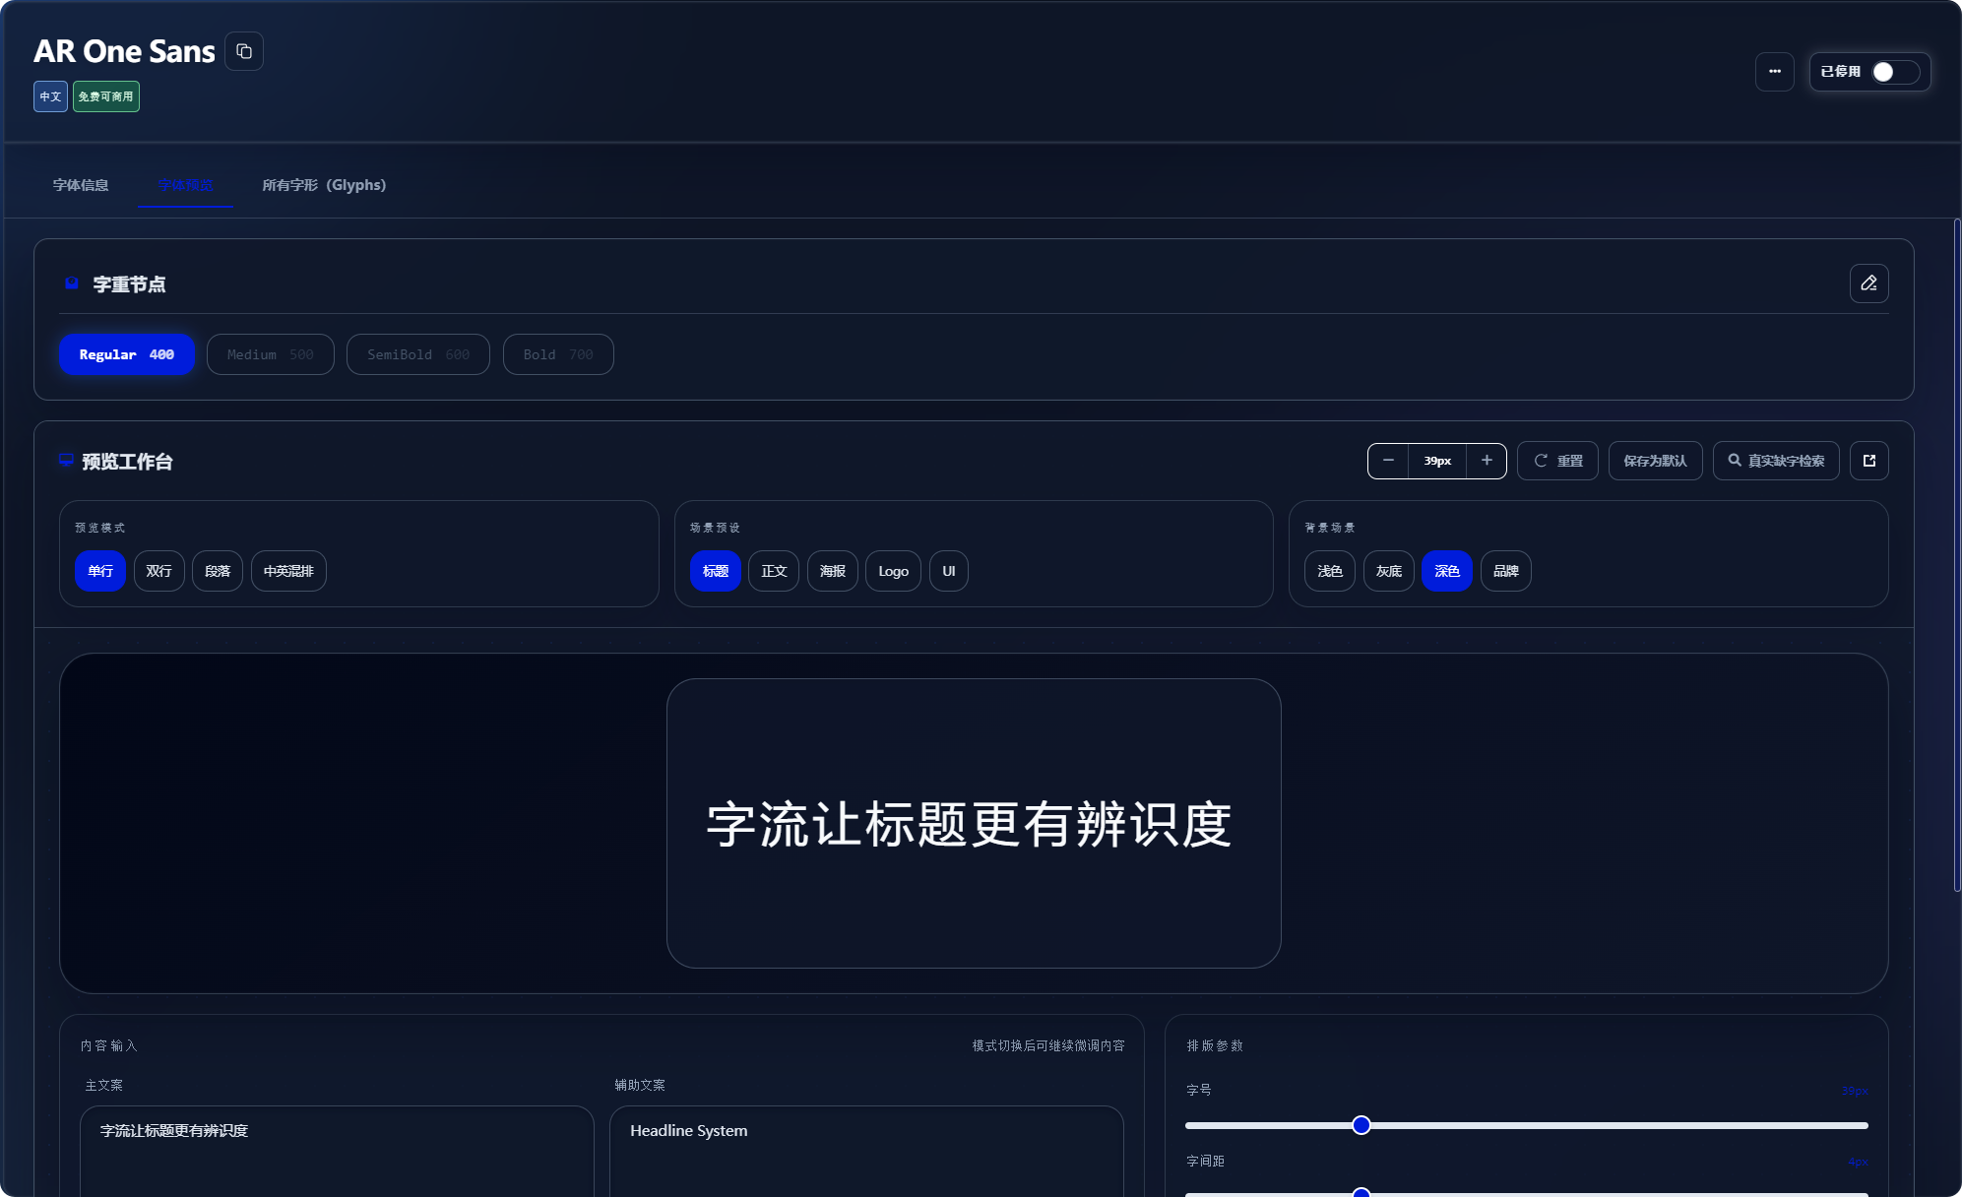Copy the font name AR One Sans
1962x1197 pixels.
[x=244, y=51]
